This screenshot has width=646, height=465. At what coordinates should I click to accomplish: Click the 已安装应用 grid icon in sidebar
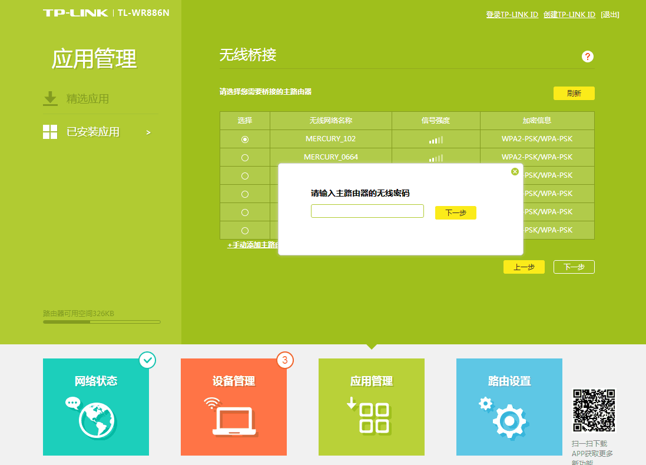coord(50,132)
